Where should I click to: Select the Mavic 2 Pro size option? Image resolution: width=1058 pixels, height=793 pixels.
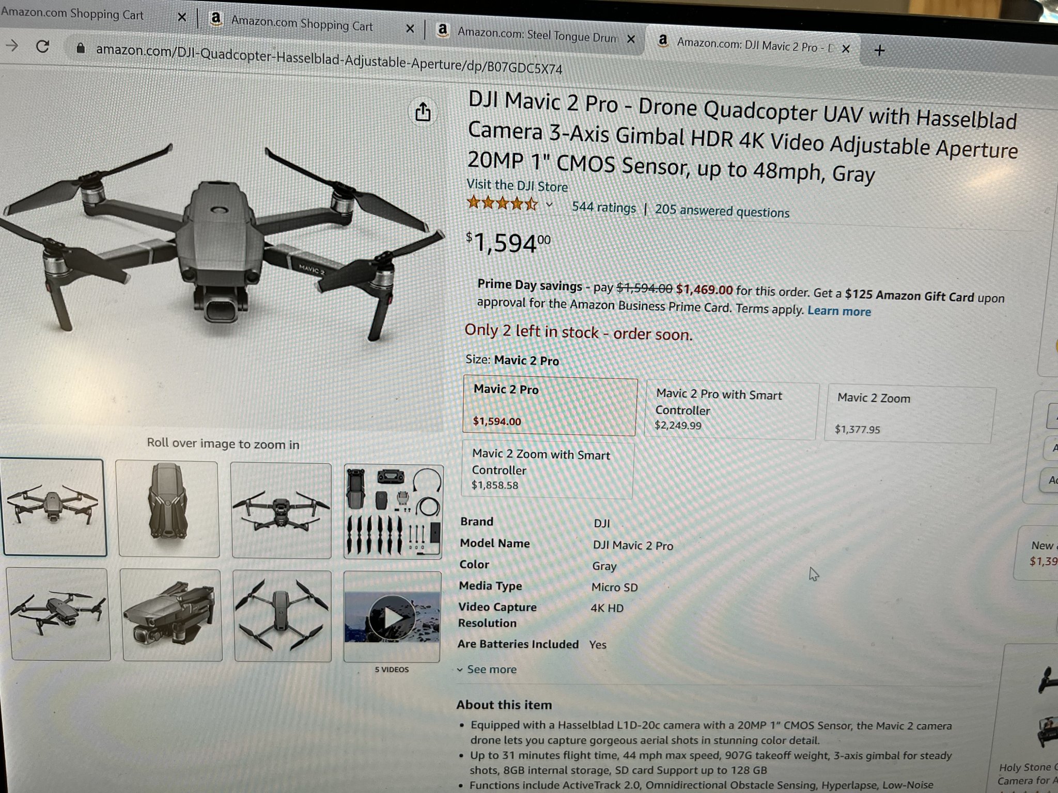550,406
